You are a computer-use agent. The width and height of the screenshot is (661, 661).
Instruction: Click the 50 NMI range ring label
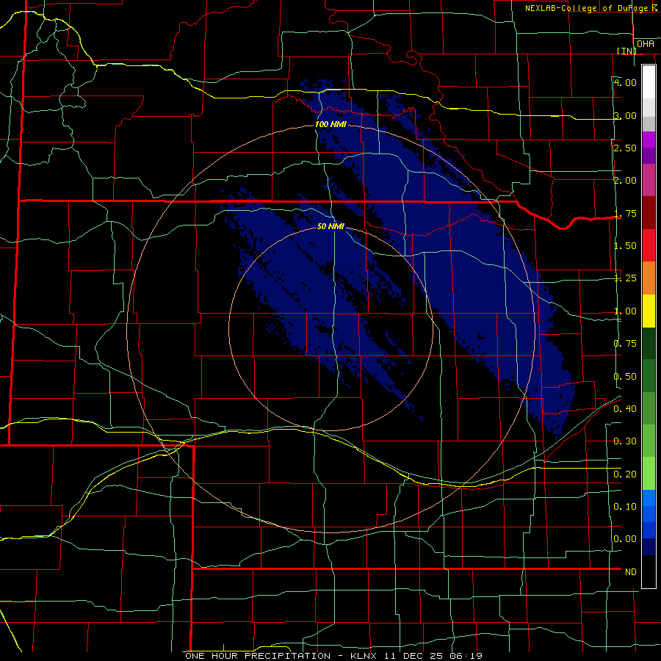pos(330,226)
